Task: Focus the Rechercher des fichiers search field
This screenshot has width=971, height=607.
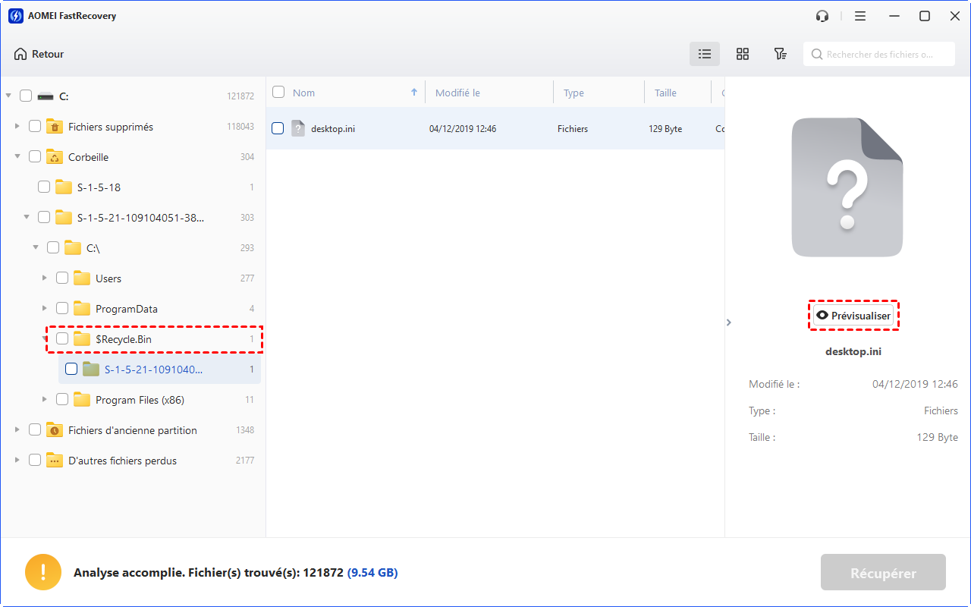Action: pyautogui.click(x=878, y=54)
